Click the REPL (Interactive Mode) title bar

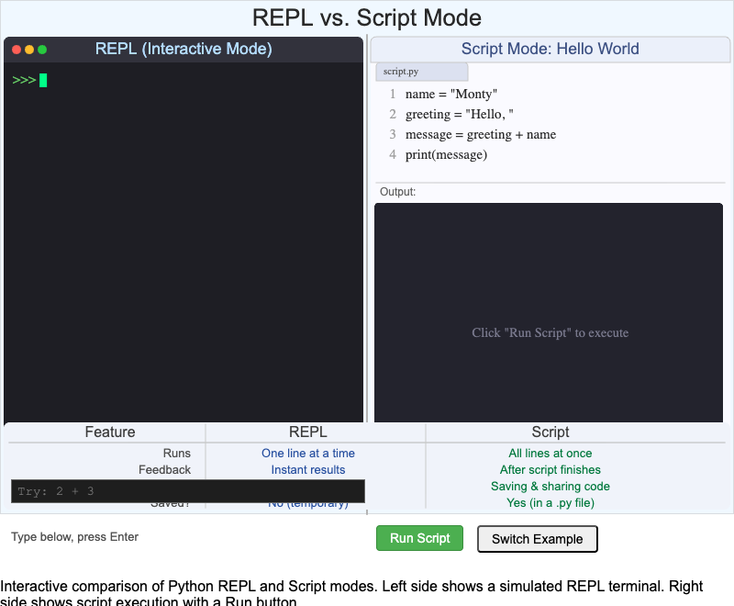(183, 49)
